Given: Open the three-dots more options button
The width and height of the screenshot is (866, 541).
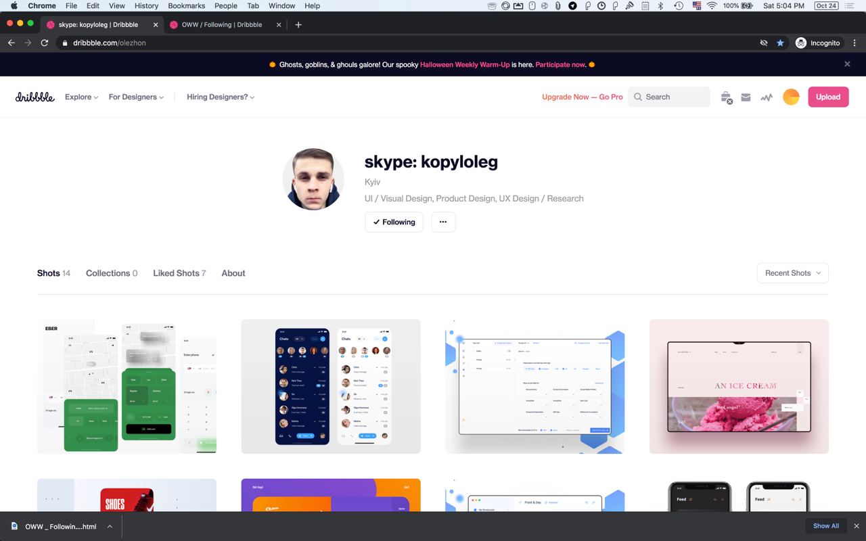Looking at the screenshot, I should point(443,222).
